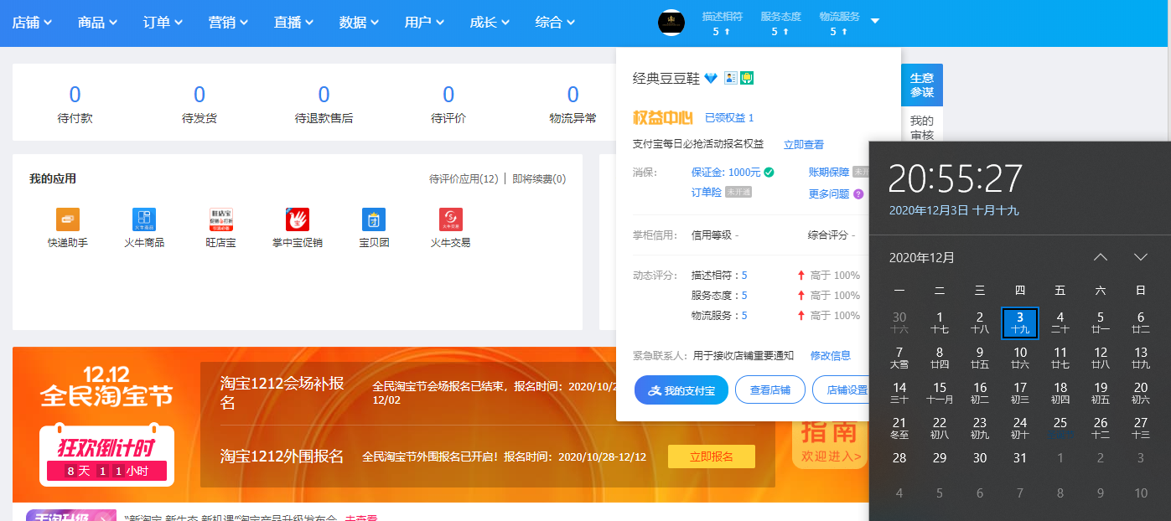The height and width of the screenshot is (521, 1171).
Task: Open 待评价应用(12) link
Action: [464, 178]
